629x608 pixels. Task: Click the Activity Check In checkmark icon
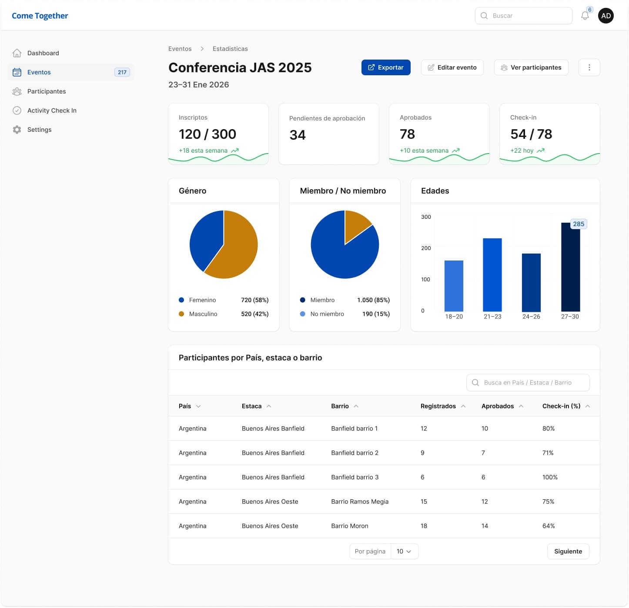coord(17,110)
